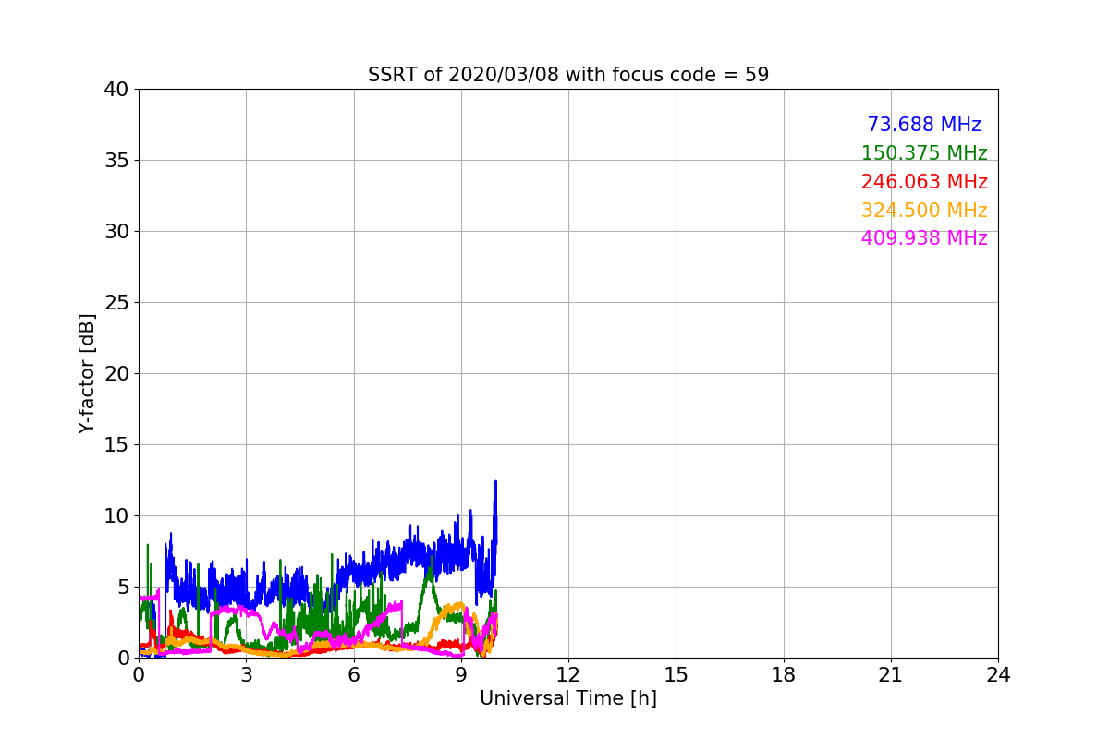
Task: Click the x-axis tick label 3
Action: click(246, 675)
